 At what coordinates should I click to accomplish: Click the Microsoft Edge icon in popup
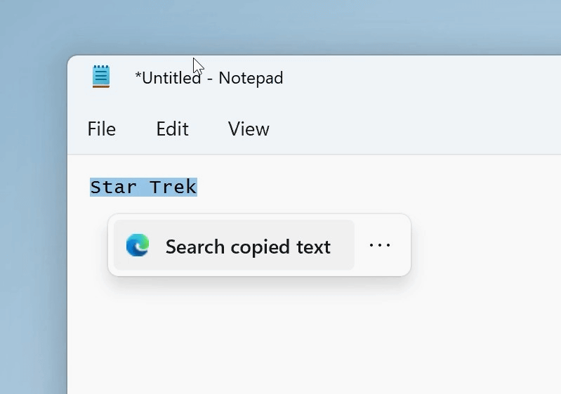coord(138,246)
